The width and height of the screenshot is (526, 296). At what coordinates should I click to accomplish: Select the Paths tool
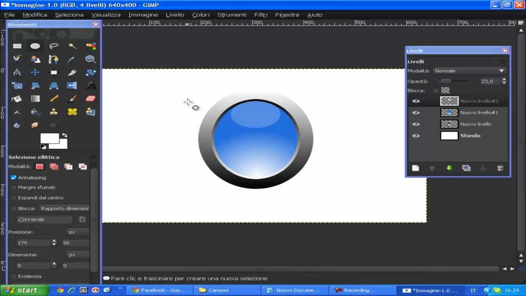54,59
